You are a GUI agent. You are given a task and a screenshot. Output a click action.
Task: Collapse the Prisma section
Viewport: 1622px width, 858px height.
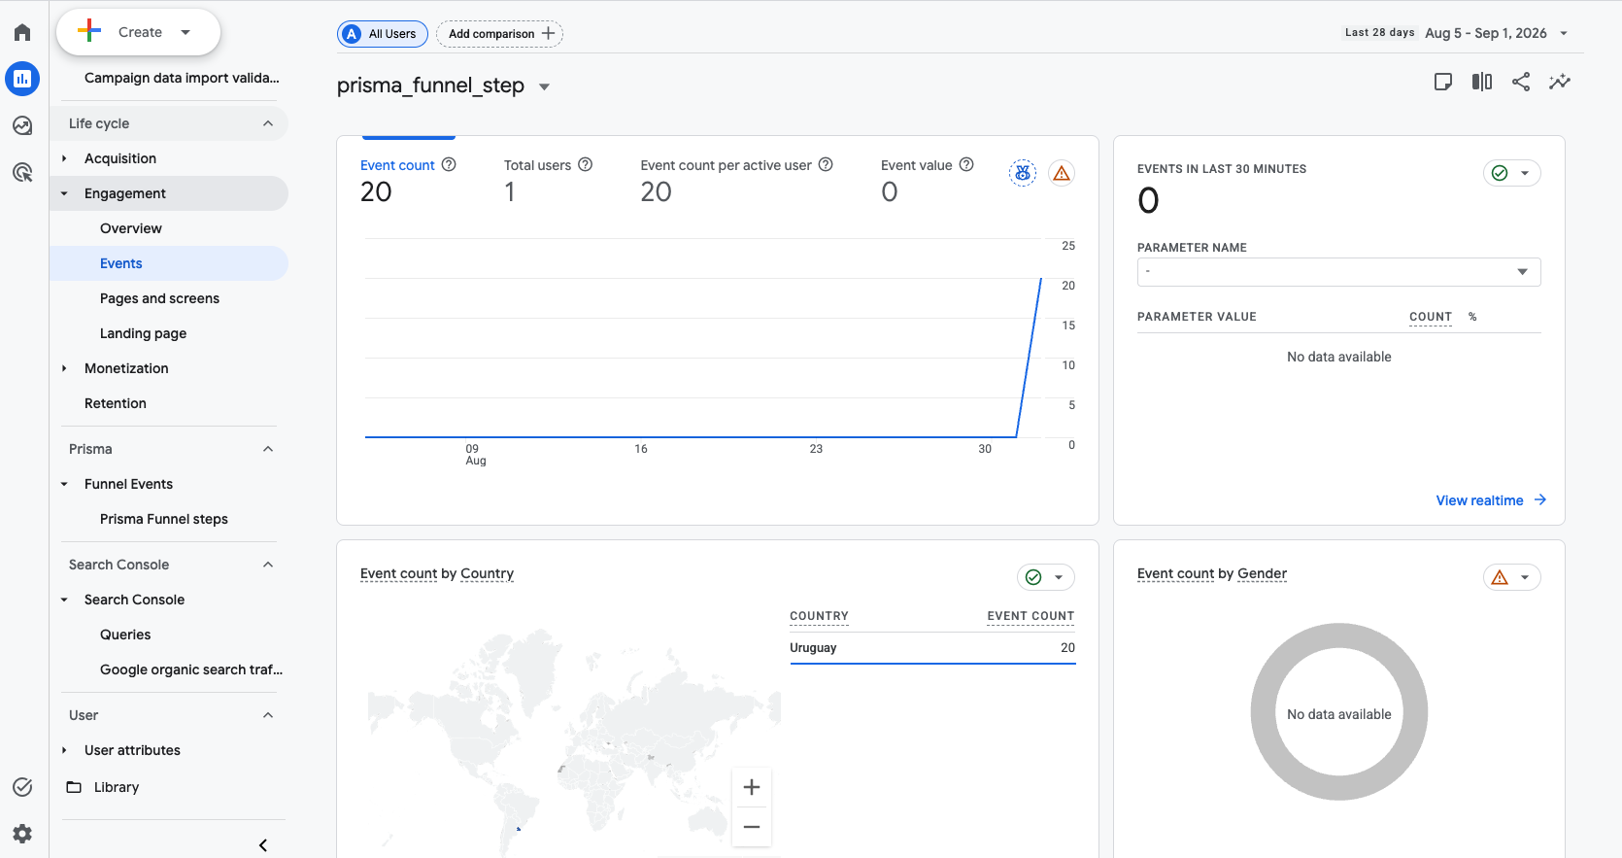[268, 449]
